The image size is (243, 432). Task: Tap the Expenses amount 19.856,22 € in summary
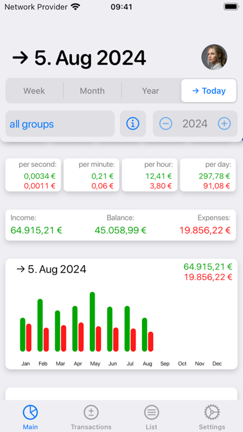click(205, 230)
